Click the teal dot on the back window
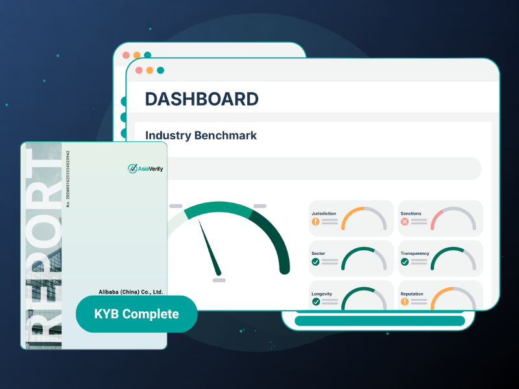 point(148,54)
